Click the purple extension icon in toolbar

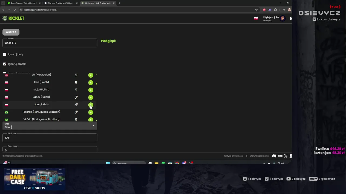(270, 10)
